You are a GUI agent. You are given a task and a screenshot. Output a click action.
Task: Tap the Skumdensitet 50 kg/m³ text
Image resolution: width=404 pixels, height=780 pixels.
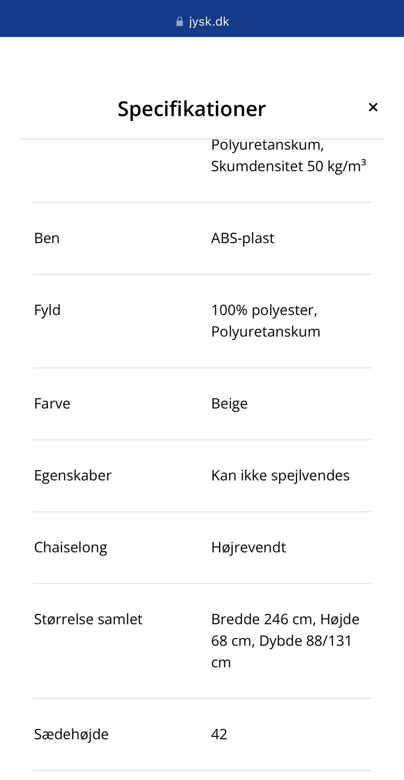tap(289, 166)
